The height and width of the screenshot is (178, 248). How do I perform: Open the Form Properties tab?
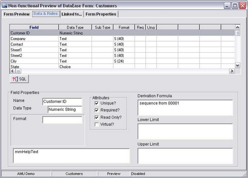(x=101, y=14)
